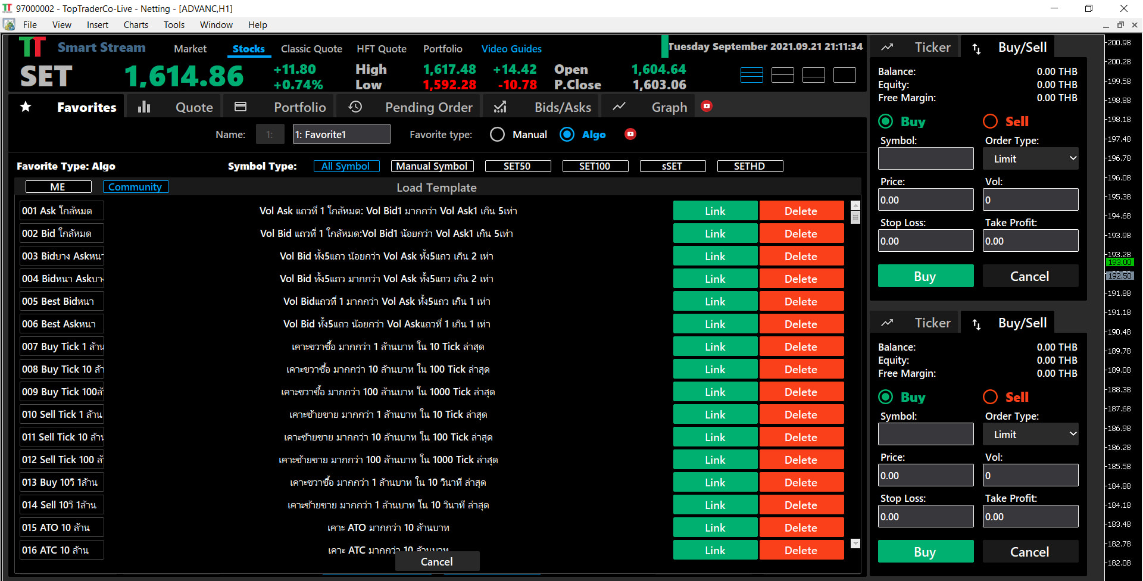Open the Market tab
Screen dimensions: 1143x581
tap(190, 49)
